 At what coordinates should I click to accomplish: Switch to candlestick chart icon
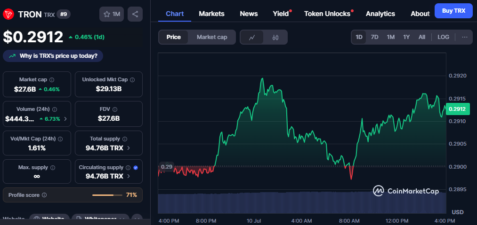coord(275,37)
